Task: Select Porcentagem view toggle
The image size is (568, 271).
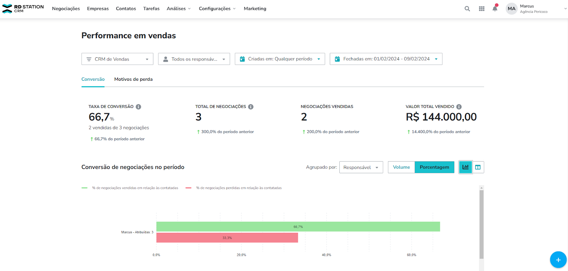Action: coord(434,167)
